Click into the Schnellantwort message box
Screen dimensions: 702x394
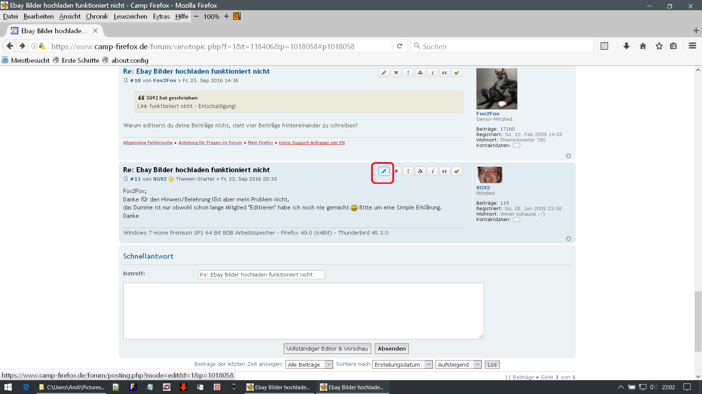coord(303,311)
